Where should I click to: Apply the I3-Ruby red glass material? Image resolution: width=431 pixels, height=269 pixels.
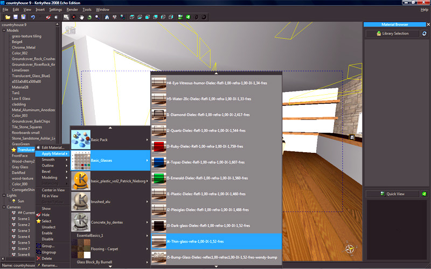(217, 146)
